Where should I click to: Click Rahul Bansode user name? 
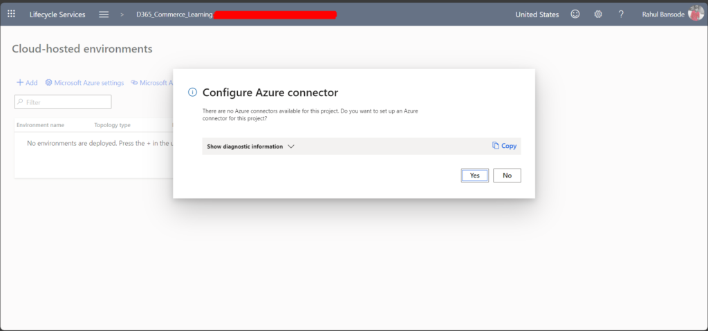[x=663, y=15]
